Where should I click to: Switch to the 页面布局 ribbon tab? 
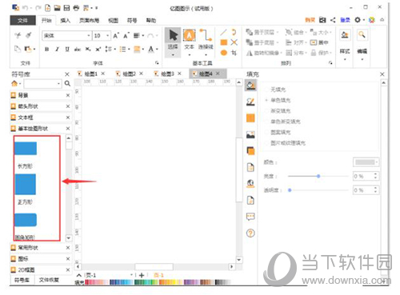[89, 21]
